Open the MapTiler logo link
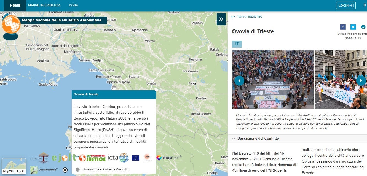Viewport: 367px width, 176px height. point(169,158)
